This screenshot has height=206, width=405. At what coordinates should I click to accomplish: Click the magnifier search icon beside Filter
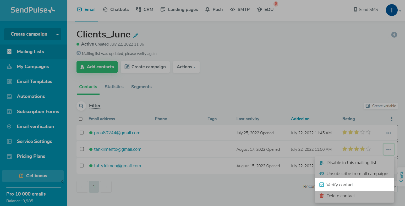[x=81, y=106]
